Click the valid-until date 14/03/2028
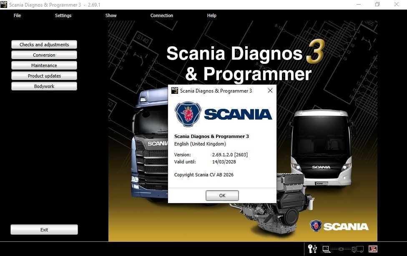 (224, 162)
